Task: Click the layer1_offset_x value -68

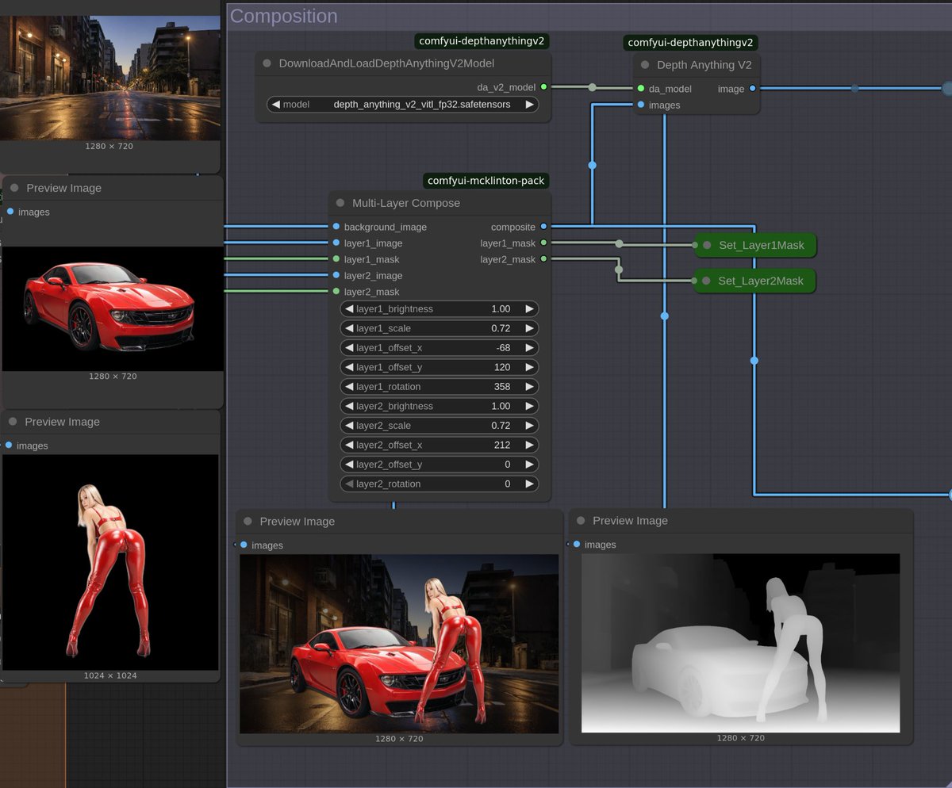Action: point(503,347)
